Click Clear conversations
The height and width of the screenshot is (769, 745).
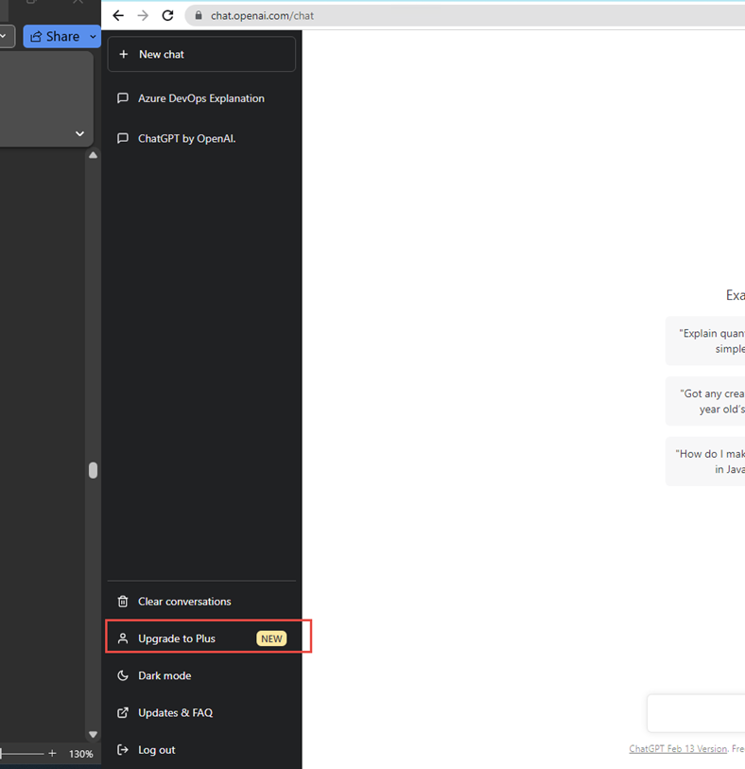[201, 602]
